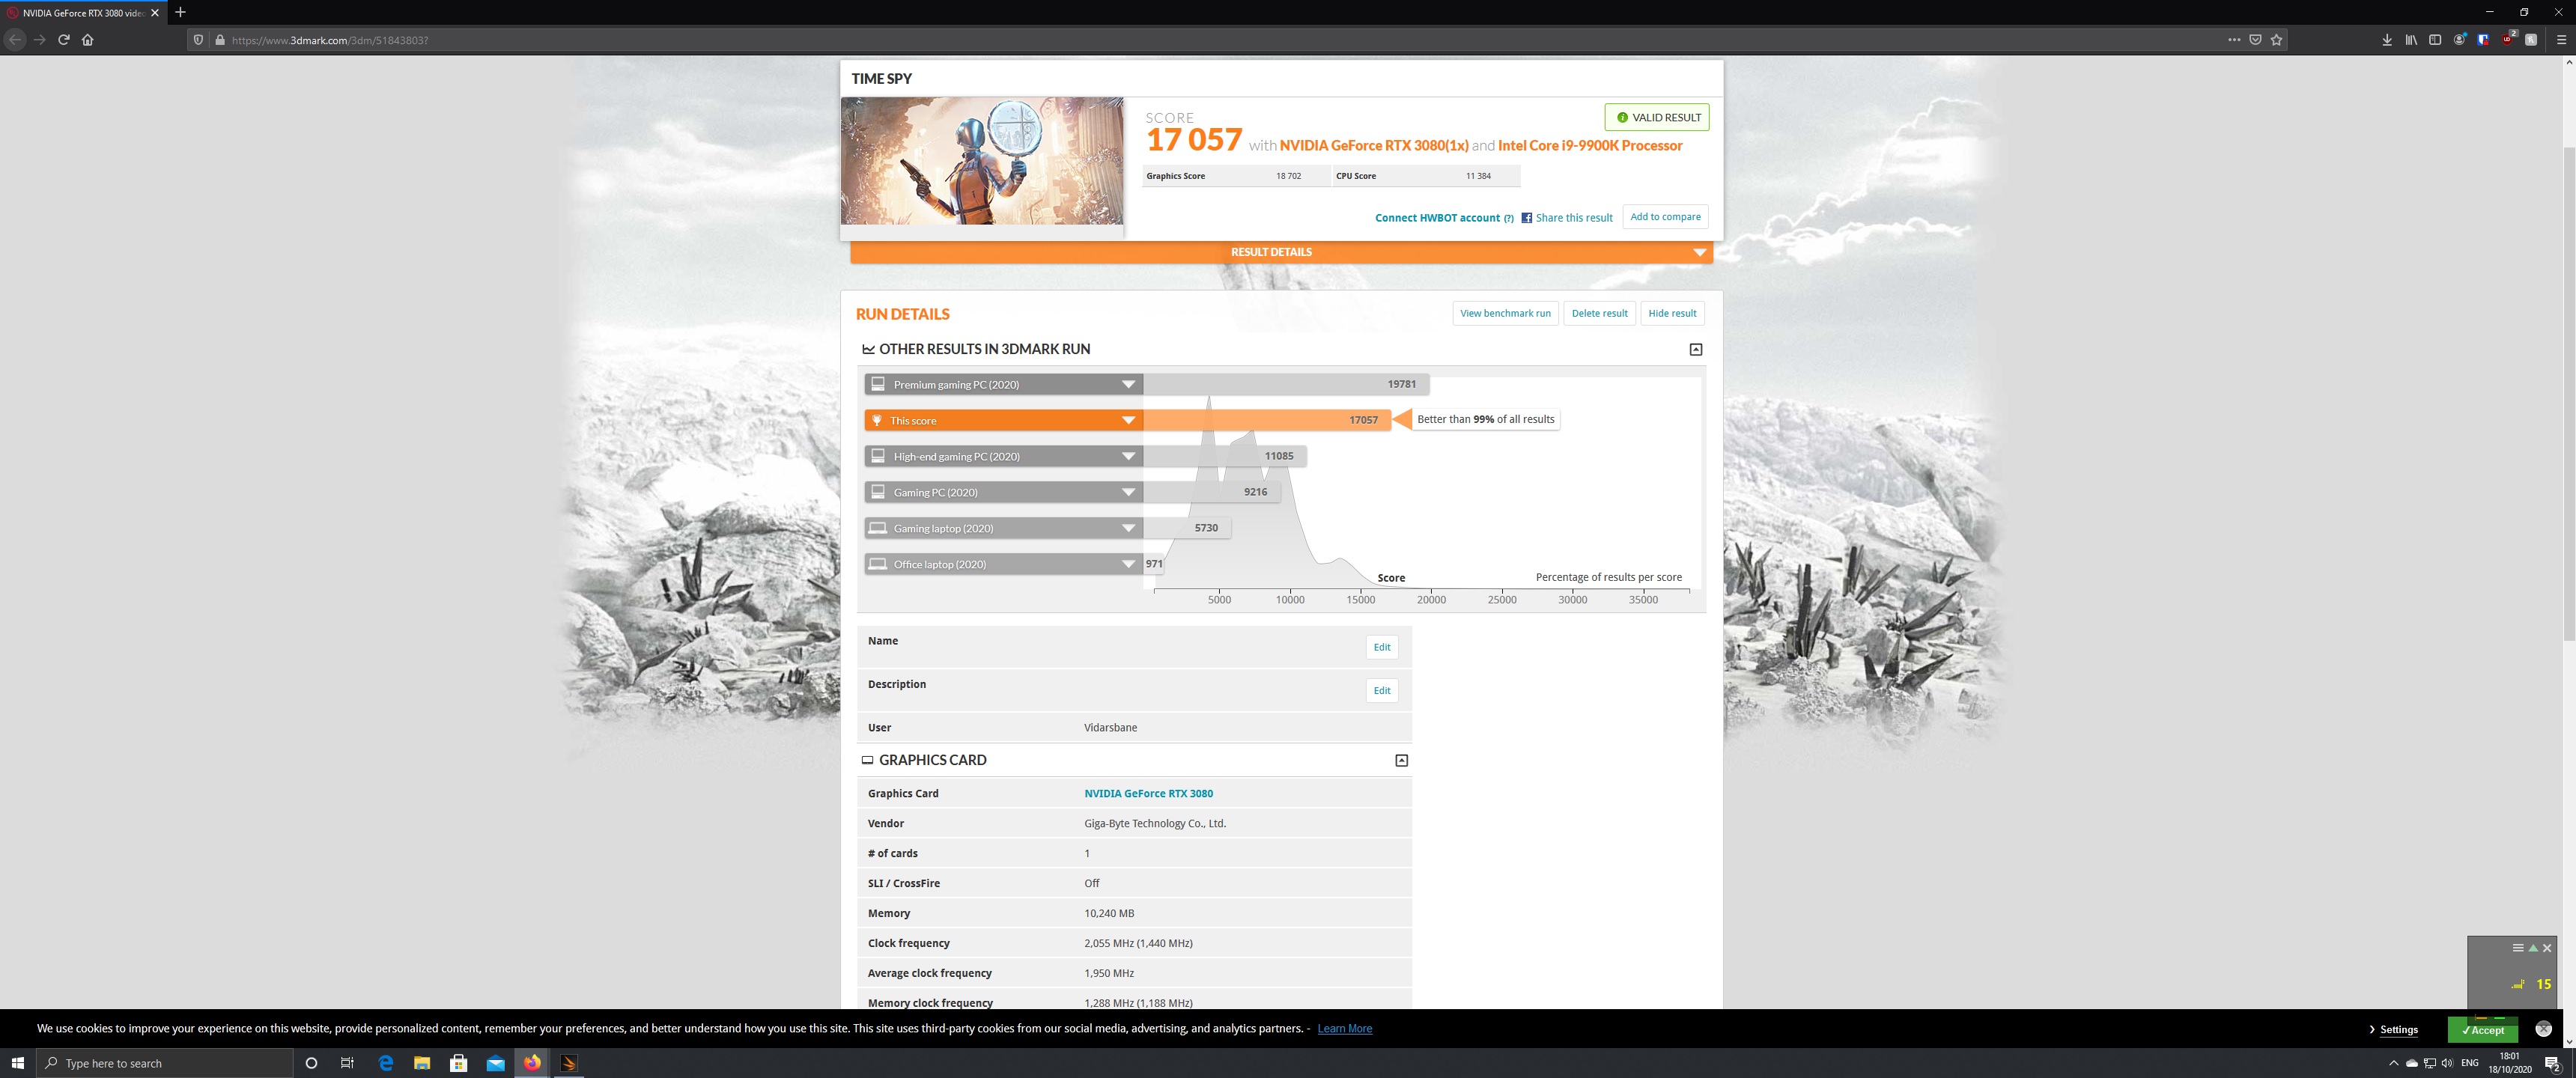Expand Premium gaming PC (2020) dropdown
Viewport: 2576px width, 1078px height.
pos(1128,384)
